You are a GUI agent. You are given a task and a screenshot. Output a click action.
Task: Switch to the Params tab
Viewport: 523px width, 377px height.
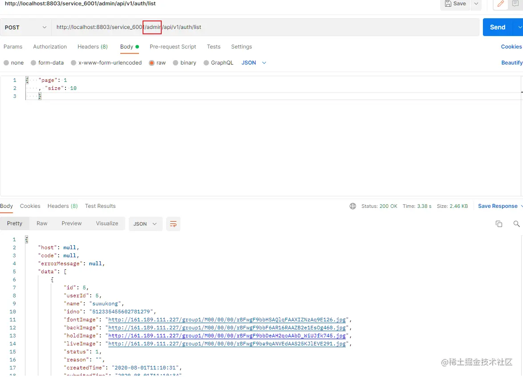[x=12, y=47]
